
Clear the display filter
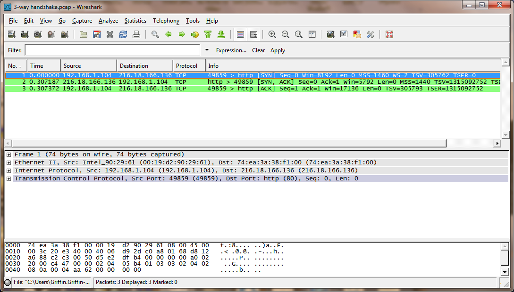click(x=258, y=50)
